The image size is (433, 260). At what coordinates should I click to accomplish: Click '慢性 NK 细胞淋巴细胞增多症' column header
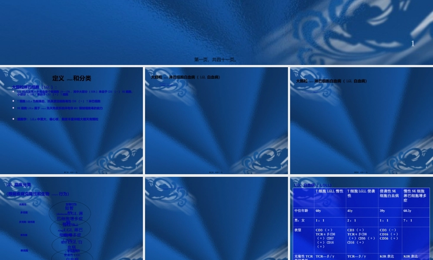pyautogui.click(x=415, y=195)
